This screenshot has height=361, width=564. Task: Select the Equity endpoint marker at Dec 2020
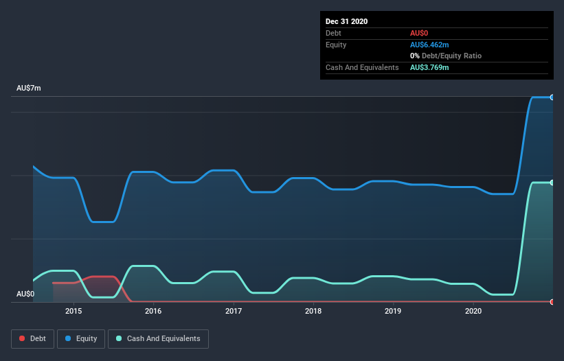[x=552, y=97]
